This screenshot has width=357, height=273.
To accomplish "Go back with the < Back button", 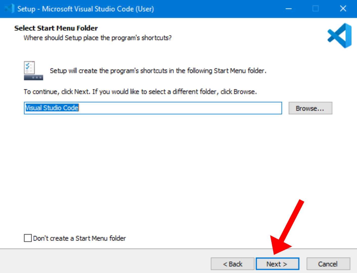I will (x=232, y=264).
